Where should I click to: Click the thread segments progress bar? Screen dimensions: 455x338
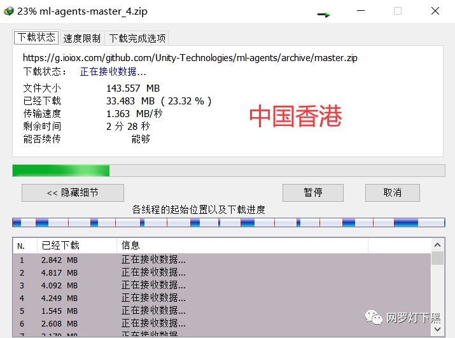pos(228,223)
